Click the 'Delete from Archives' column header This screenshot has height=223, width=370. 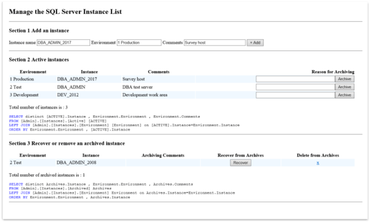tap(318, 155)
